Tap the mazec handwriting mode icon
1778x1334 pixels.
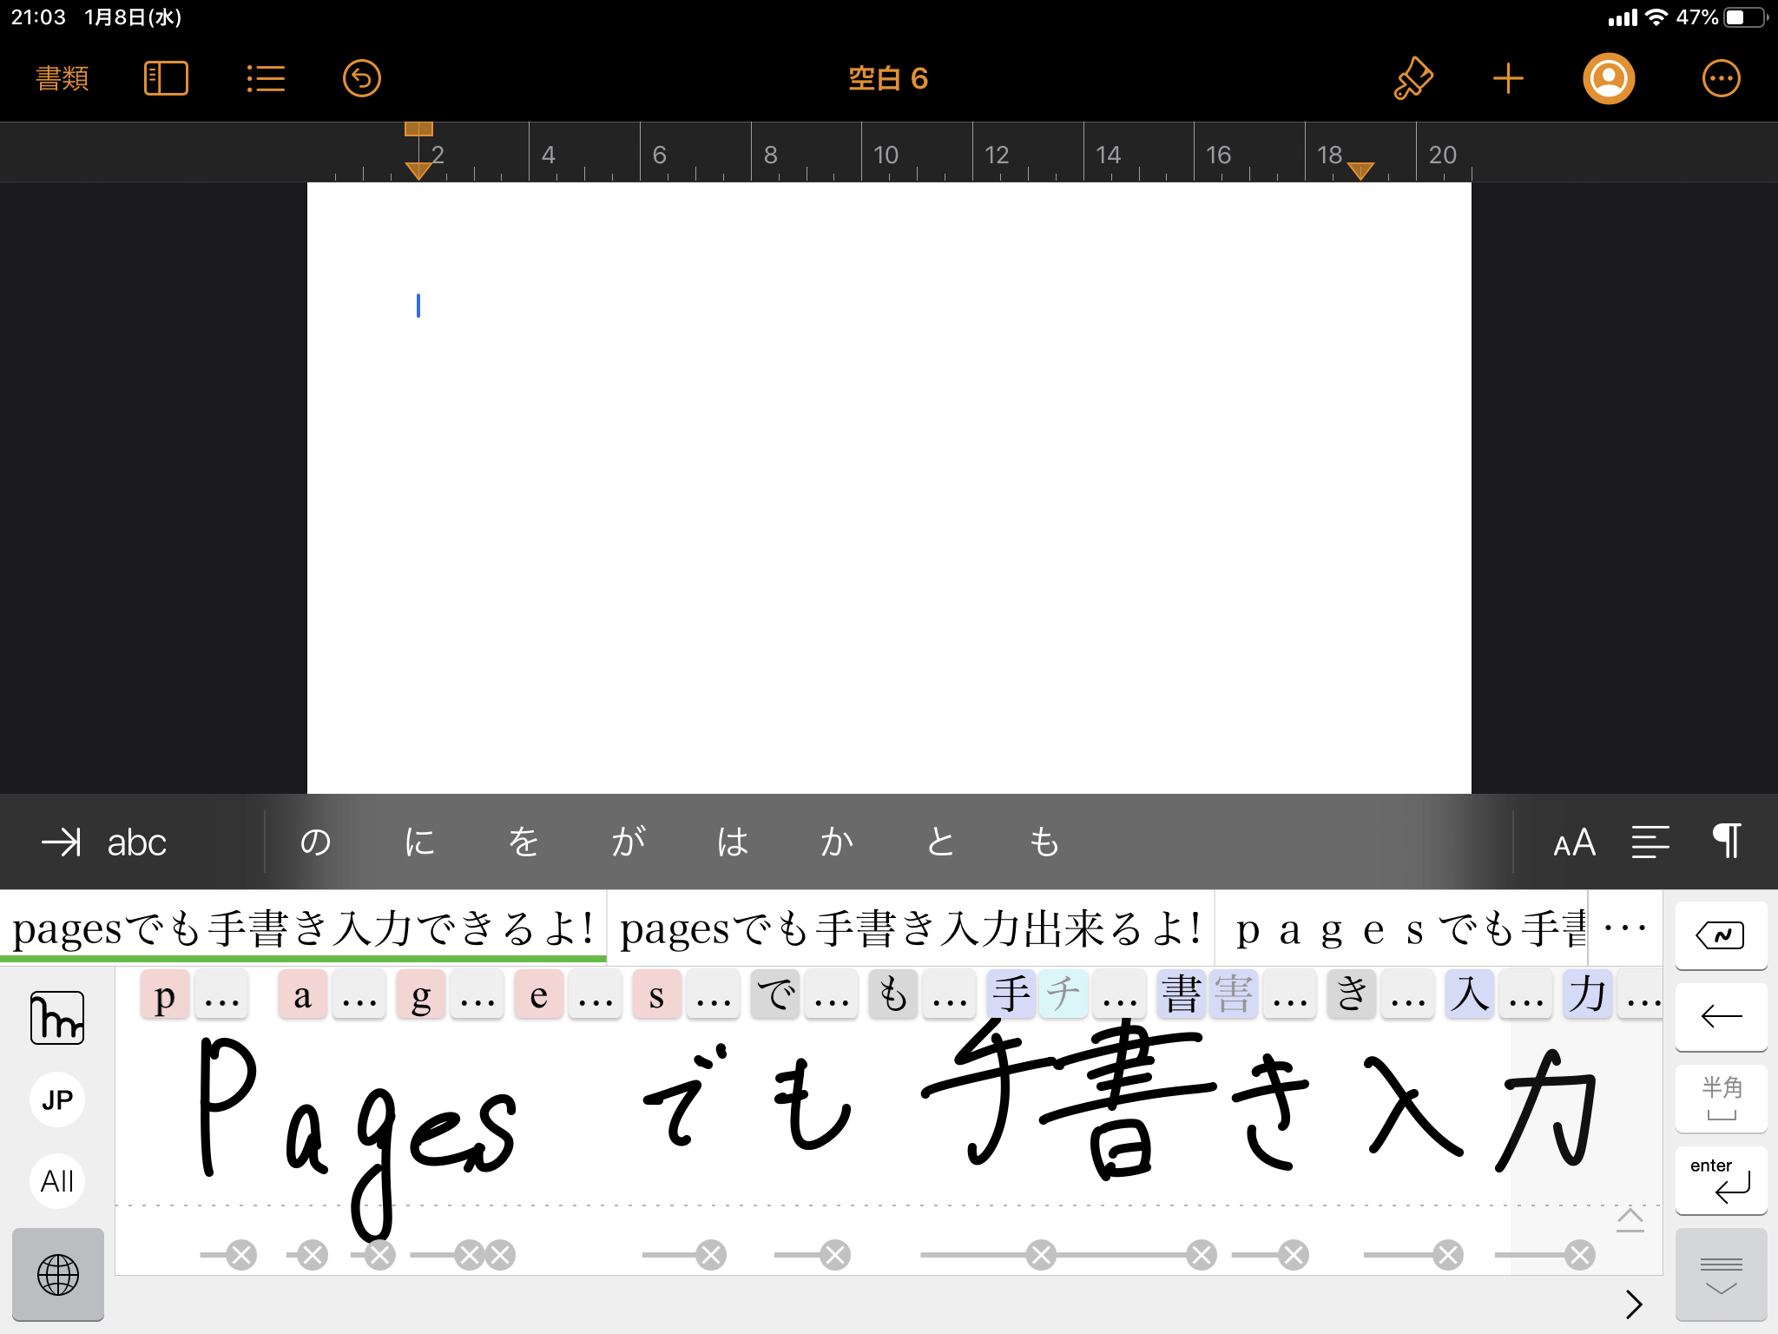coord(57,1018)
